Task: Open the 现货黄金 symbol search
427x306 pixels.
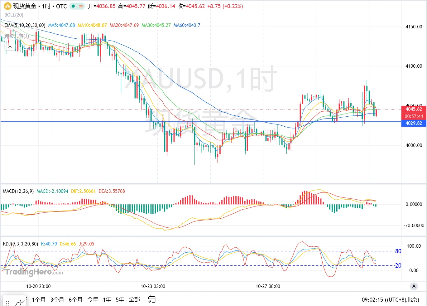Action: coord(25,6)
